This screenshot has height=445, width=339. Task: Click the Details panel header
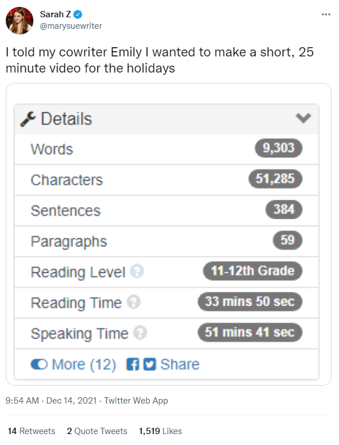pyautogui.click(x=166, y=119)
